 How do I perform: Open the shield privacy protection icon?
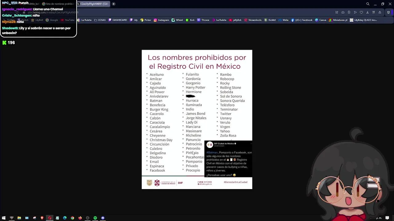(349, 12)
